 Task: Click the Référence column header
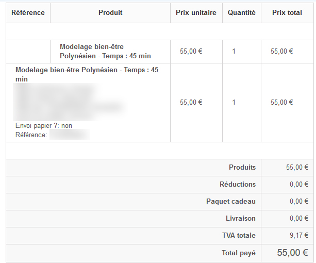point(28,12)
